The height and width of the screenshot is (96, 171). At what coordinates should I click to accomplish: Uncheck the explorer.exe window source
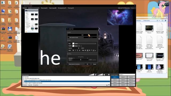pyautogui.click(x=23, y=83)
